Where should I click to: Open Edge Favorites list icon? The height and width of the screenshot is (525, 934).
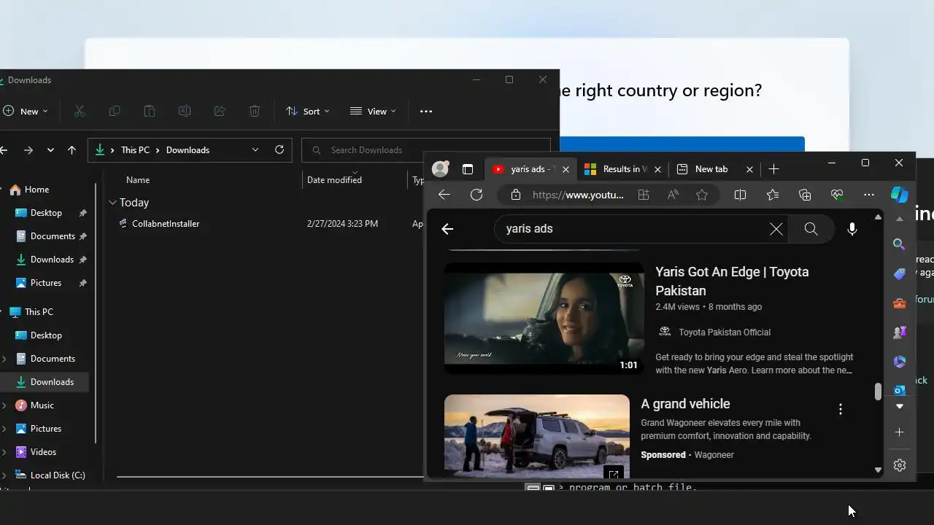(773, 195)
